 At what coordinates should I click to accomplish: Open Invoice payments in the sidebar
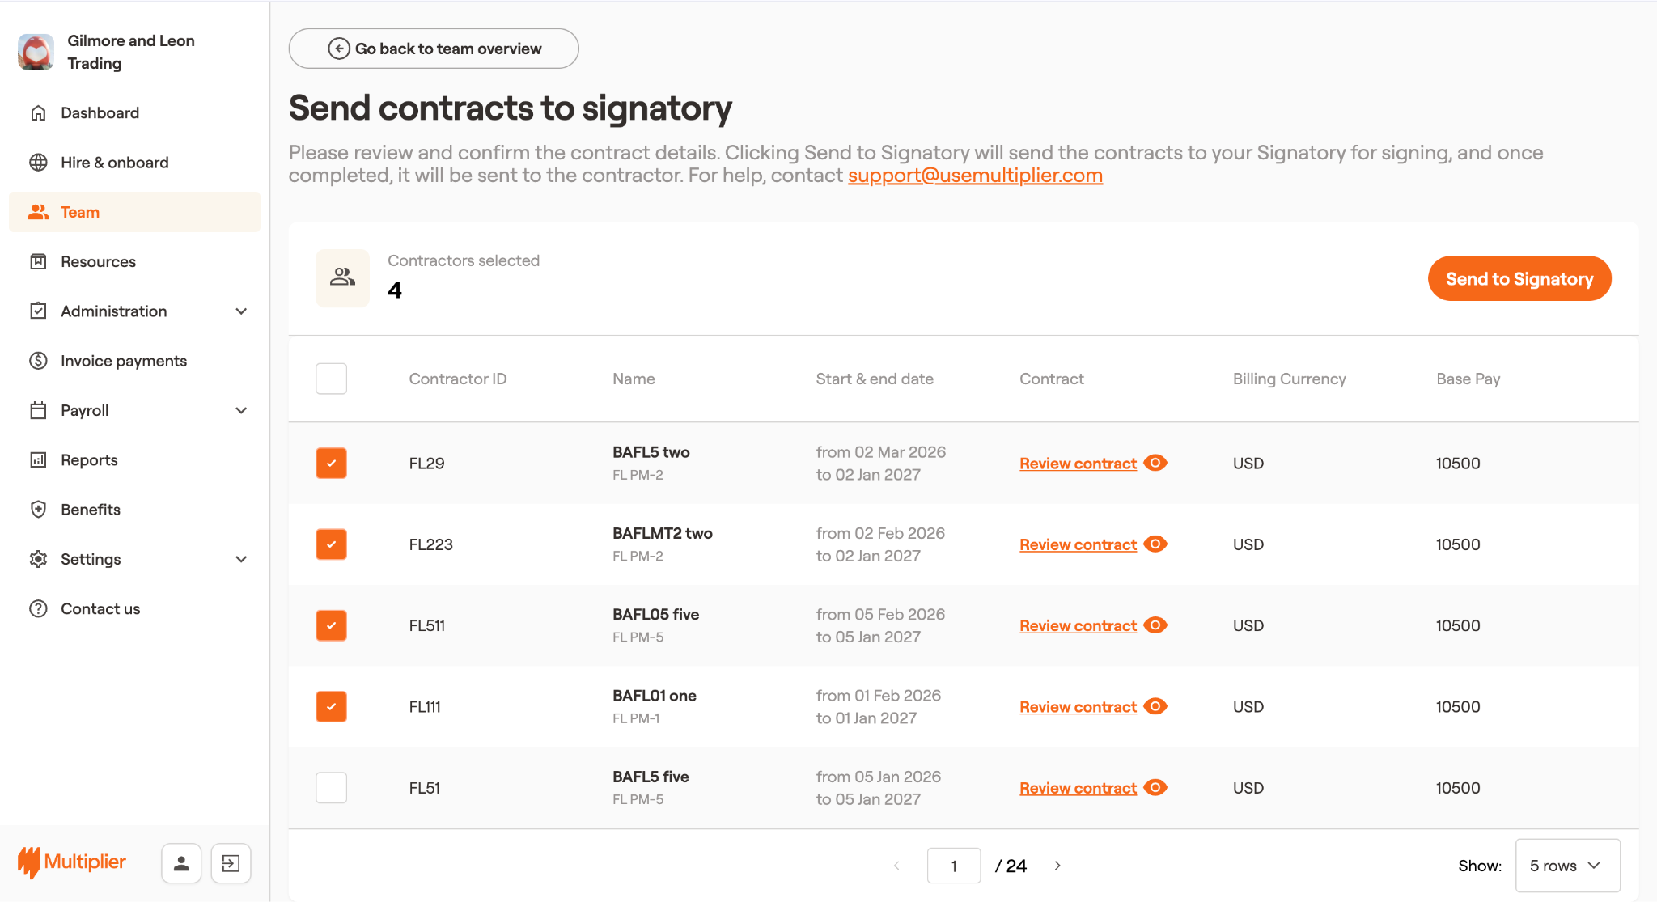[124, 361]
